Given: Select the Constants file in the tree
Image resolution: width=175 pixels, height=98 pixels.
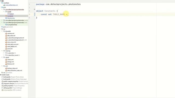Looking at the screenshot, I should click(x=10, y=16).
